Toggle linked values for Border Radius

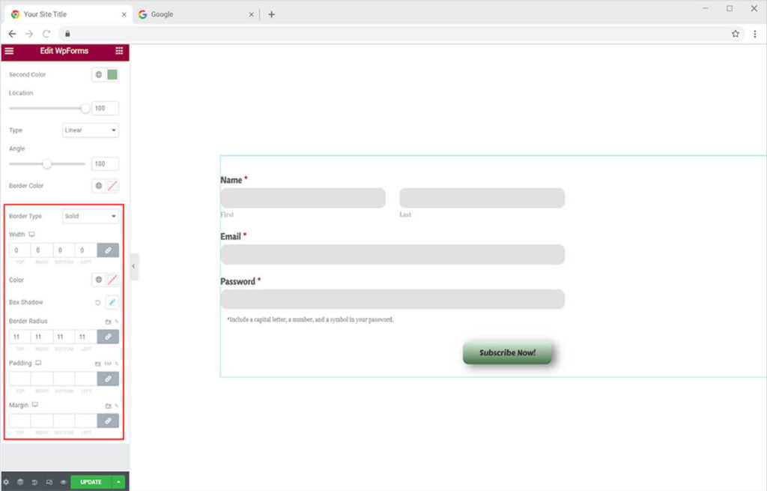click(x=108, y=337)
